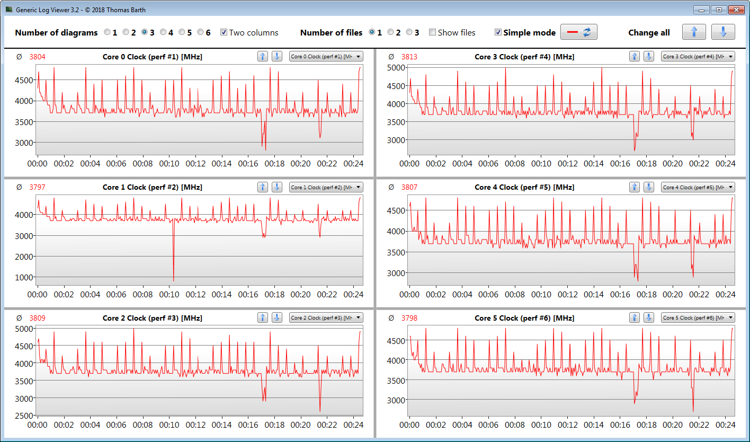
Task: Disable the Two columns checkbox
Action: 224,32
